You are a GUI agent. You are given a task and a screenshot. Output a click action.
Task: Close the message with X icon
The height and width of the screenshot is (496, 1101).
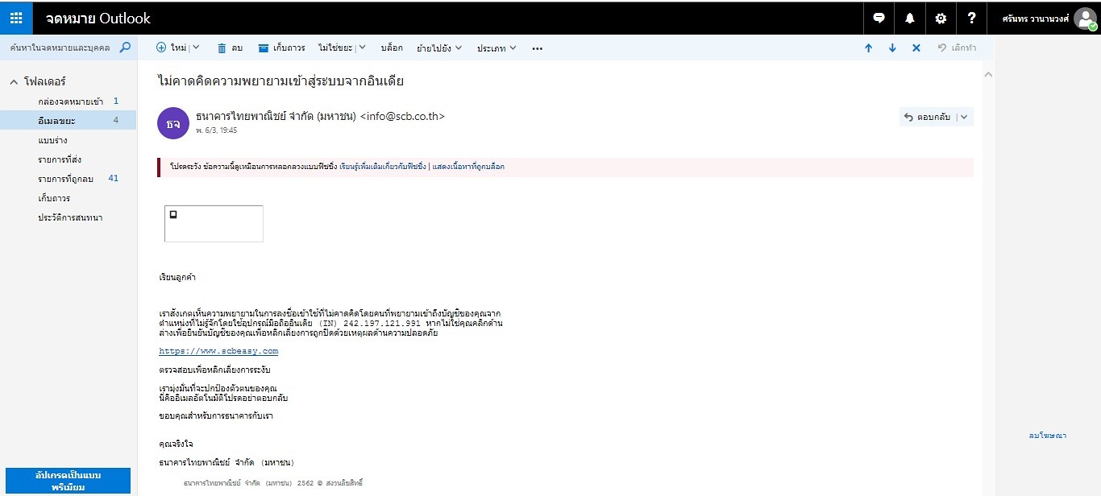pyautogui.click(x=916, y=48)
